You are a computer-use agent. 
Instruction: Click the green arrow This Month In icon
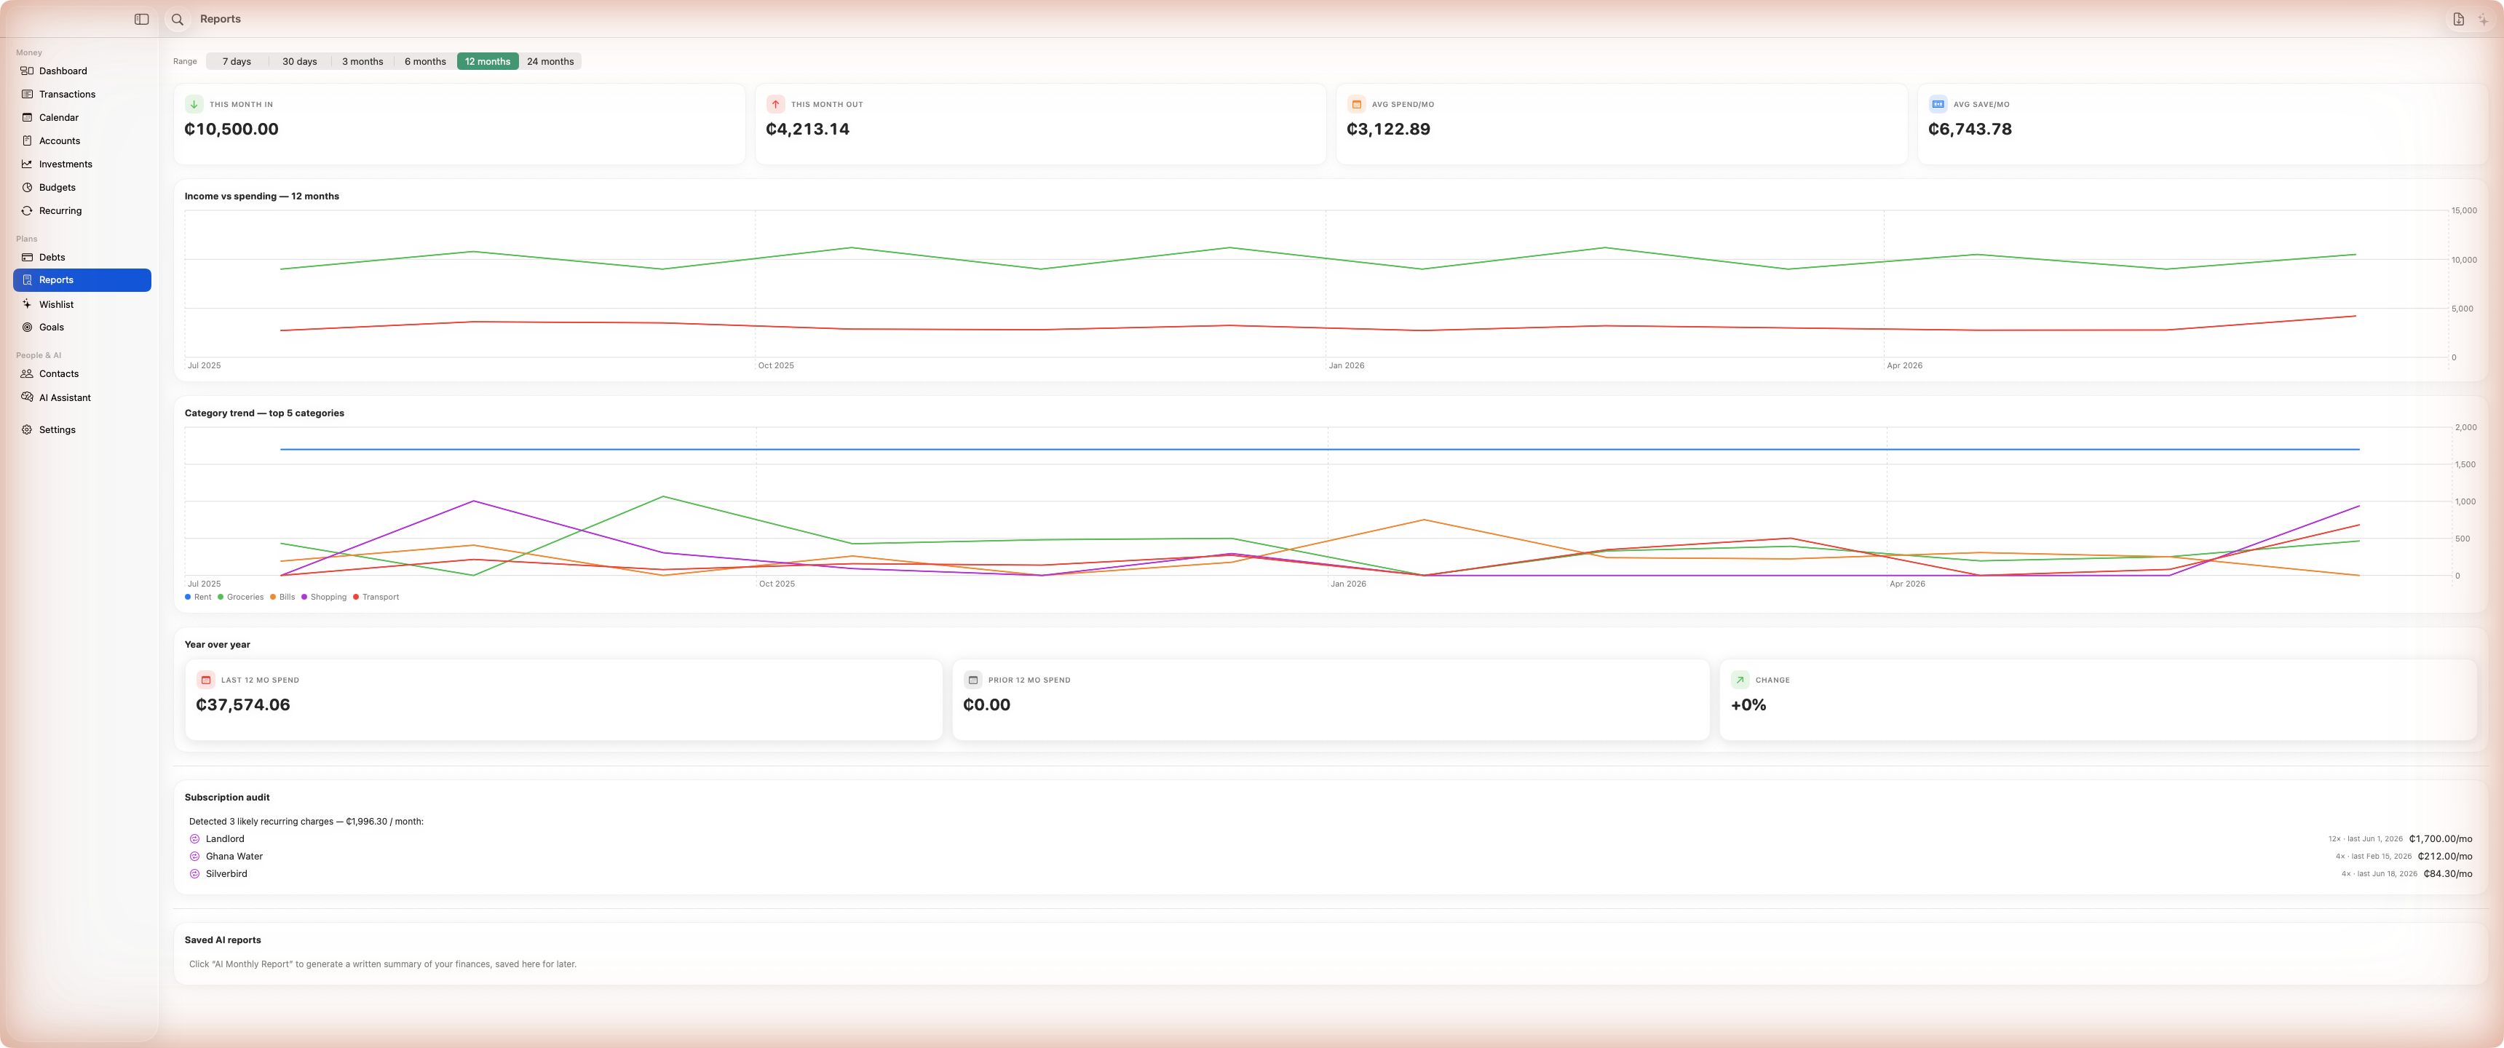(194, 104)
